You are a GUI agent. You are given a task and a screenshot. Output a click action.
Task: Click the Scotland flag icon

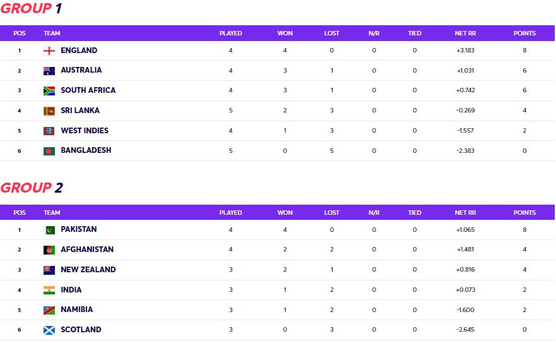pyautogui.click(x=49, y=330)
